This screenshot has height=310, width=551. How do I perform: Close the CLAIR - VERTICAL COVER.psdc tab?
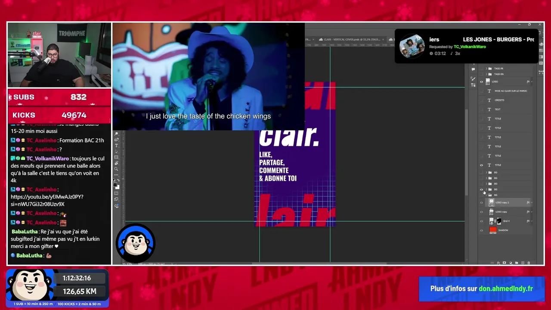coord(383,40)
